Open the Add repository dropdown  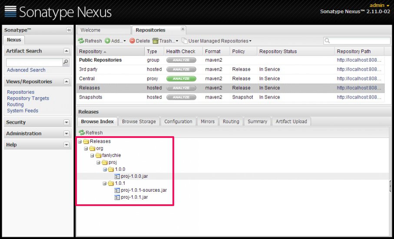[124, 41]
